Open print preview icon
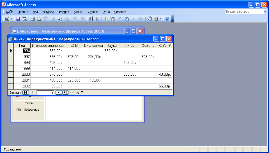Screen dimensions: 269x153 pos(39,19)
